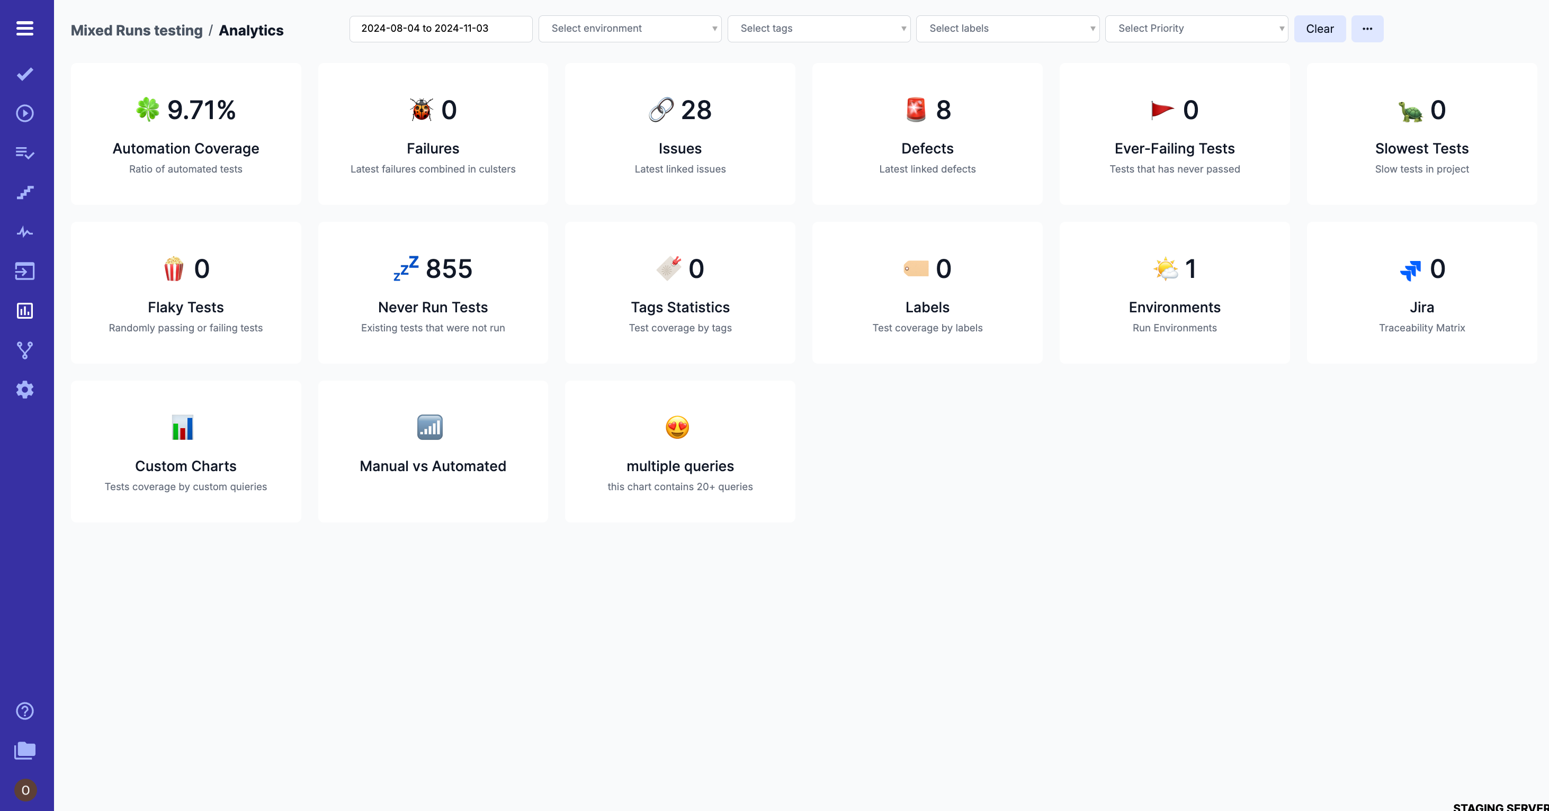The height and width of the screenshot is (811, 1549).
Task: Open the Flaky Tests card
Action: pos(185,293)
